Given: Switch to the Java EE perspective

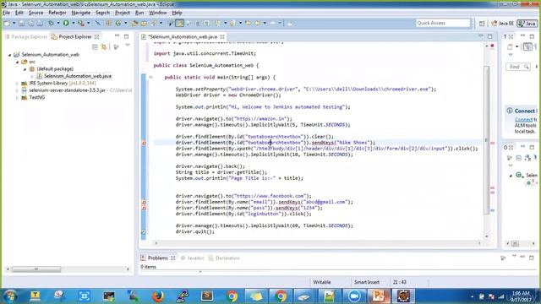Looking at the screenshot, I should point(502,23).
